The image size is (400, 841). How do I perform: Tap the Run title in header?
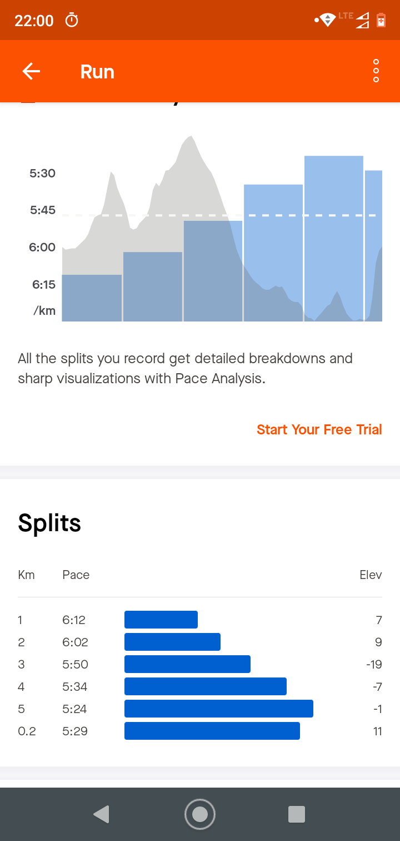point(97,72)
